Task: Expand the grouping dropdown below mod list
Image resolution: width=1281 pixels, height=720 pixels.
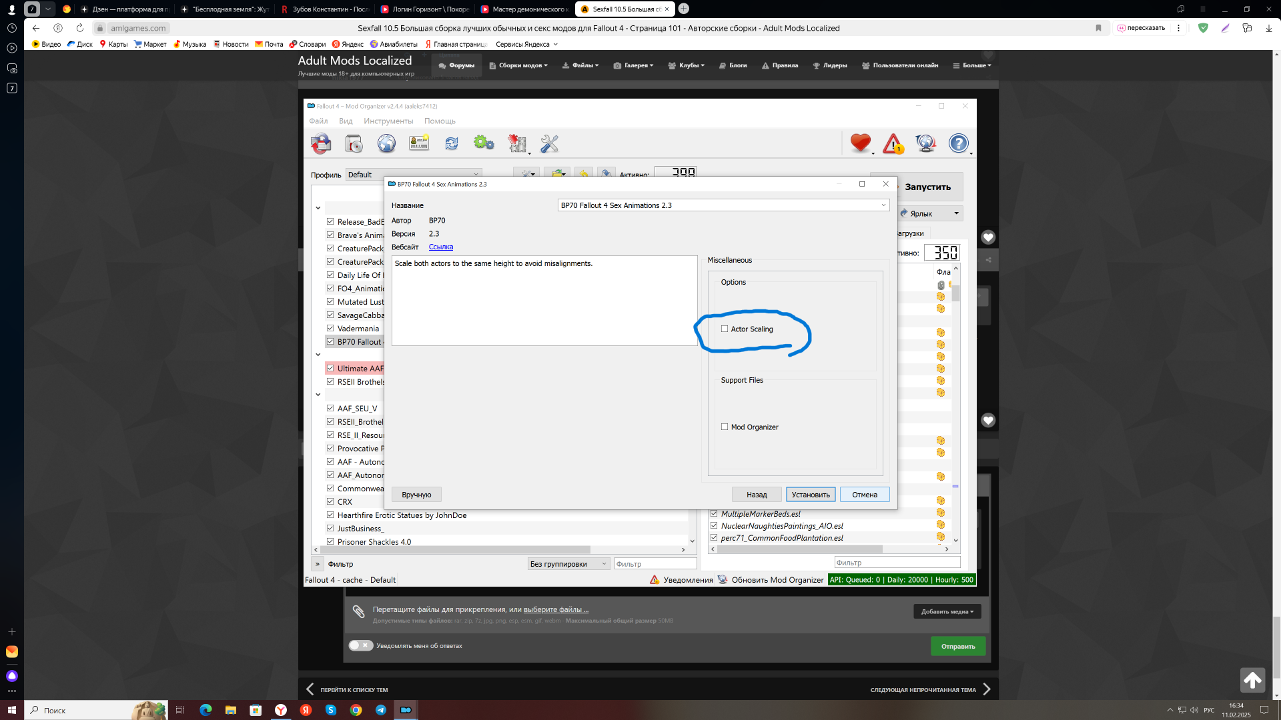Action: [x=568, y=564]
